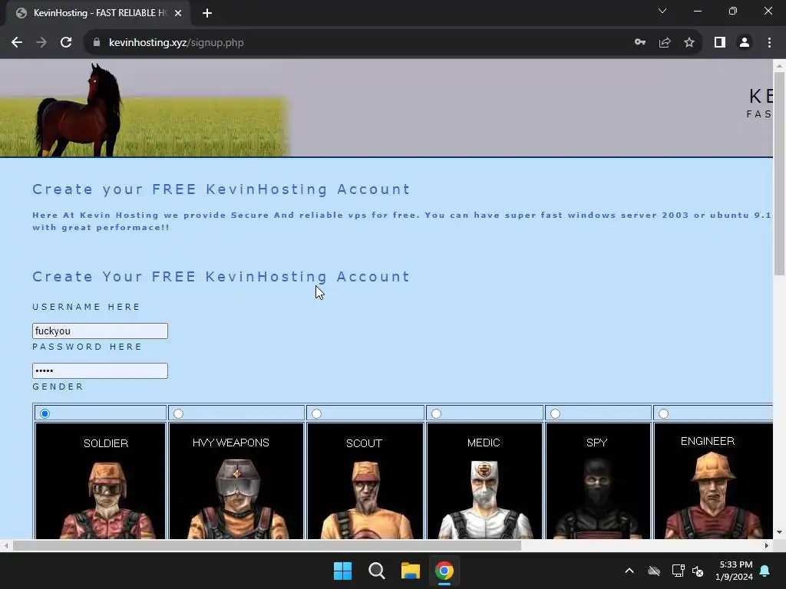
Task: Select the Scout radio button
Action: (316, 413)
